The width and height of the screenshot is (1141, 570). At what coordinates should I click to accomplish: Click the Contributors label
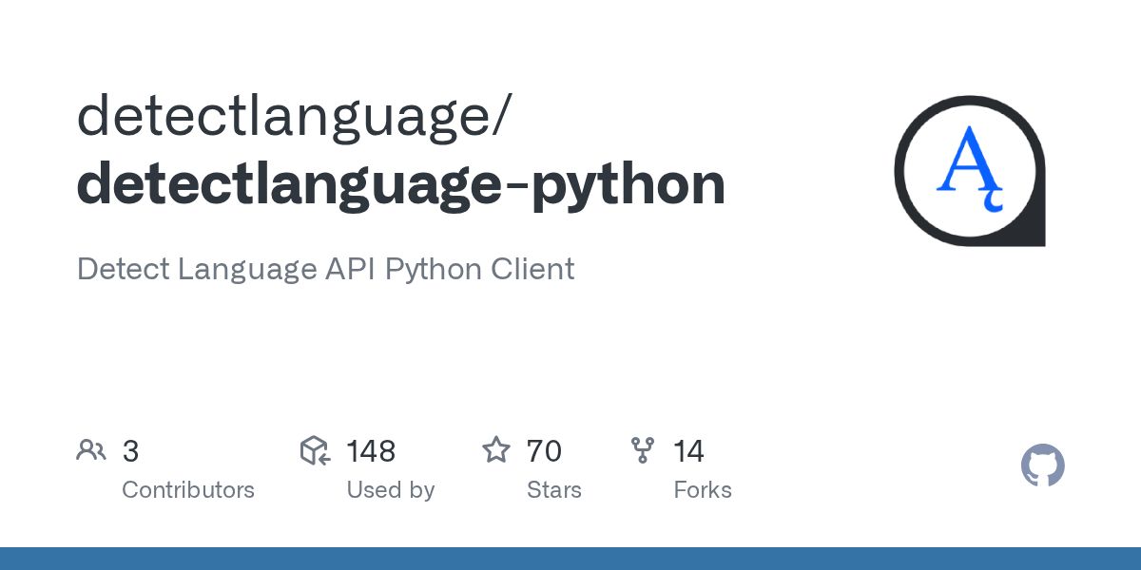tap(188, 490)
